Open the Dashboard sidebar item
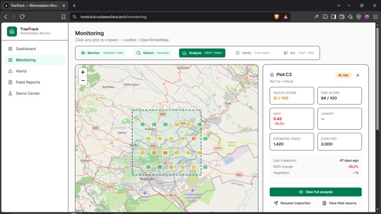 pyautogui.click(x=35, y=49)
